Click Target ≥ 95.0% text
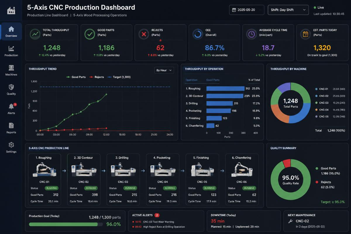 point(332,202)
